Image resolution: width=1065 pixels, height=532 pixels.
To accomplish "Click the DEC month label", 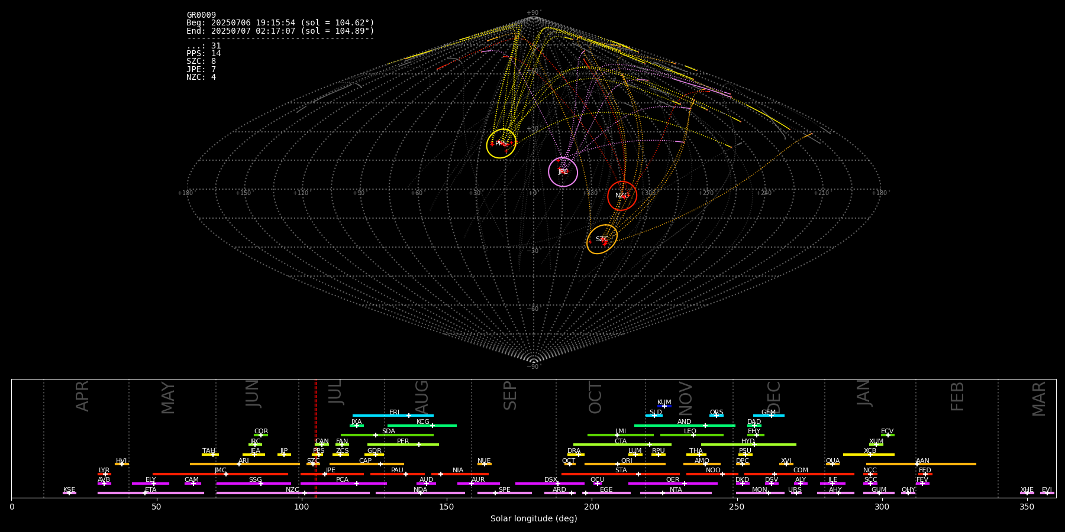I will coord(774,397).
